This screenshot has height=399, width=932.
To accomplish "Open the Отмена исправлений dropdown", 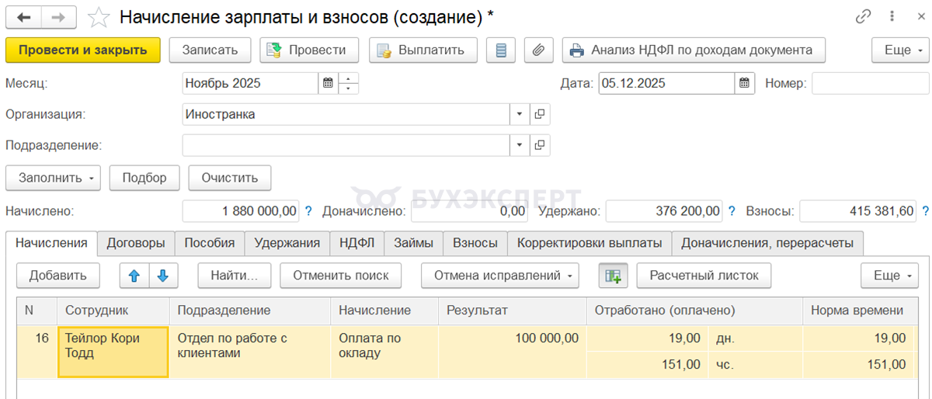I will coord(500,275).
